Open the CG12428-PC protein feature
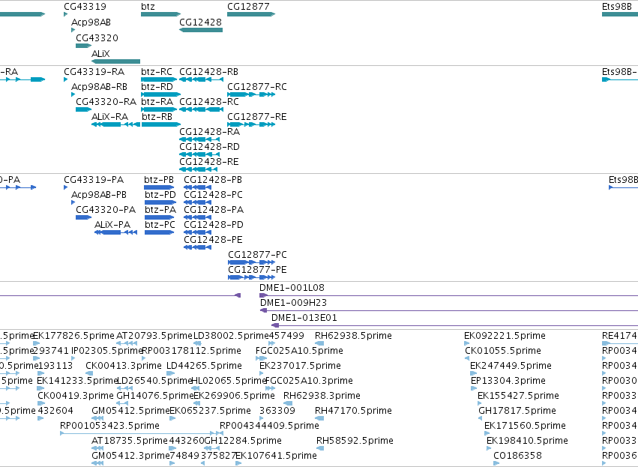The width and height of the screenshot is (638, 467). [197, 202]
